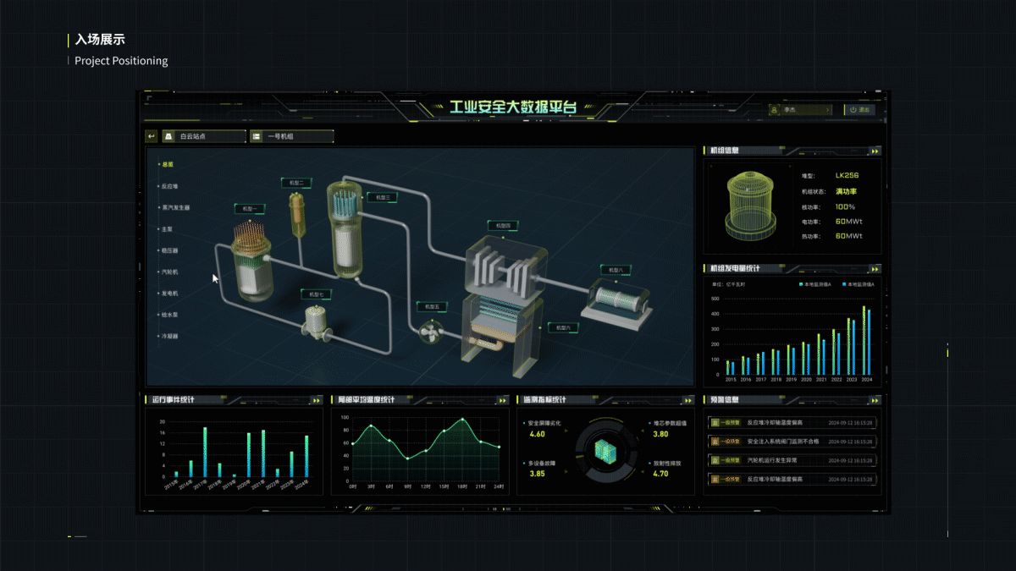Click the cube icon in 监测指标统计 ring
1016x571 pixels.
click(x=606, y=451)
